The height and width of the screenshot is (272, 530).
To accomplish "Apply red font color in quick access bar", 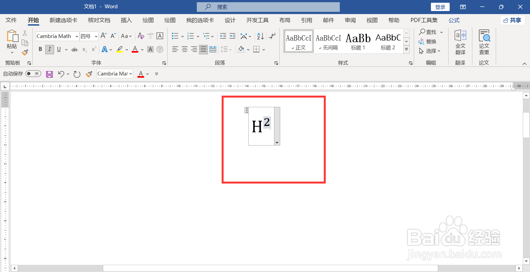I will point(141,74).
